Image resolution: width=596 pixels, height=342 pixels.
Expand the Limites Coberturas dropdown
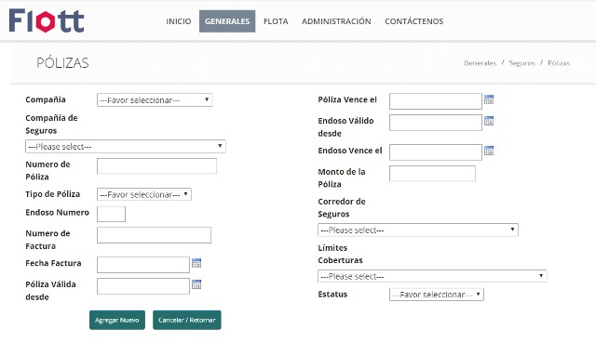[432, 276]
